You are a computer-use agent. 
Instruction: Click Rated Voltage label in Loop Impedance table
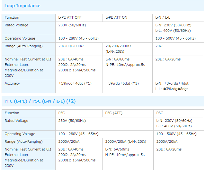tap(16, 25)
